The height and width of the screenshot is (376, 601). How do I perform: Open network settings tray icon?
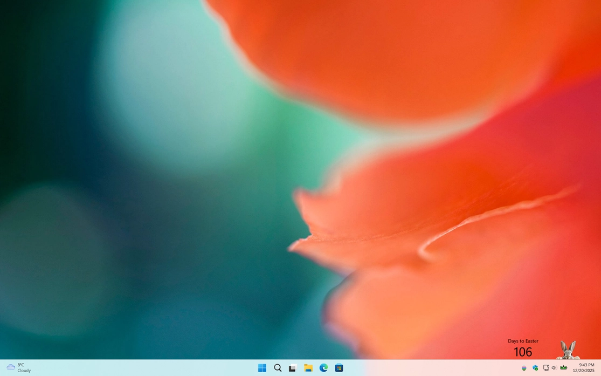click(545, 368)
